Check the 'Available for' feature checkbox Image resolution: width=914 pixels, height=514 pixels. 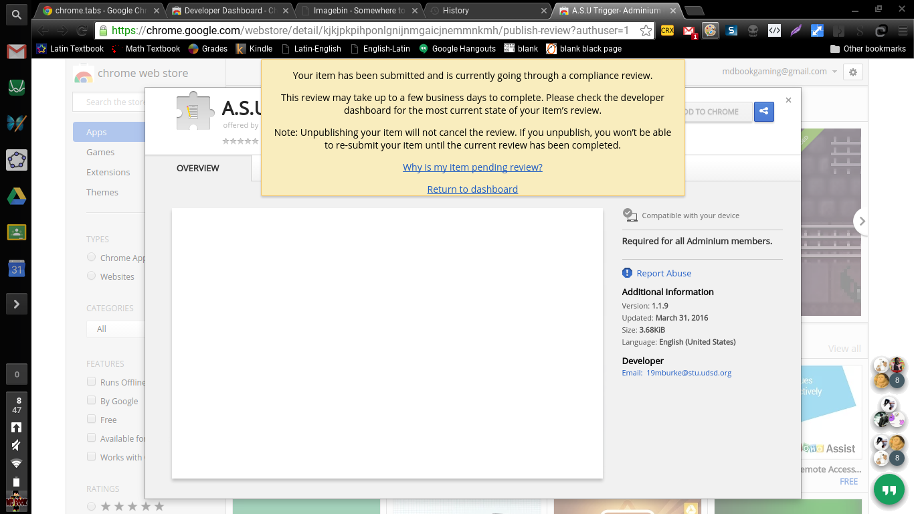91,438
